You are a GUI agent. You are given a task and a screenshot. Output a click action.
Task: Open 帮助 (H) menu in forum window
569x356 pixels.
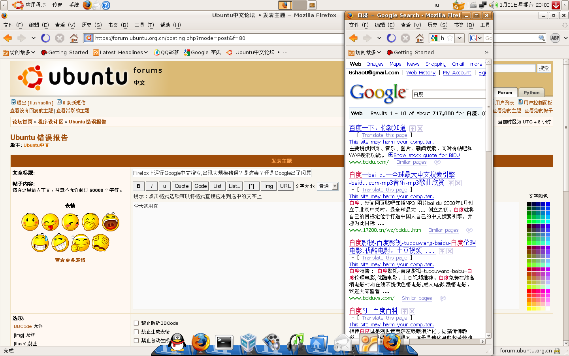coord(170,25)
